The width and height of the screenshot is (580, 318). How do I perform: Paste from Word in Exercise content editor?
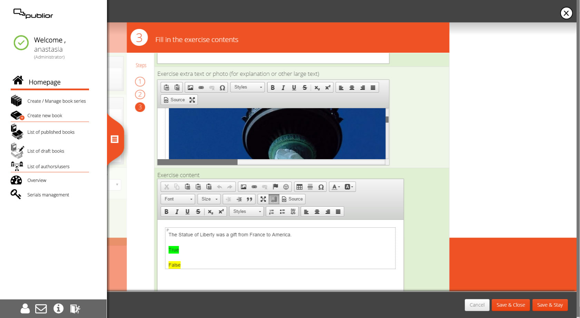pyautogui.click(x=209, y=187)
